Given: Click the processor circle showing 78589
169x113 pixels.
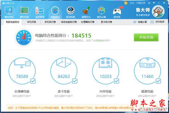Looking at the screenshot, I should click(x=22, y=71).
